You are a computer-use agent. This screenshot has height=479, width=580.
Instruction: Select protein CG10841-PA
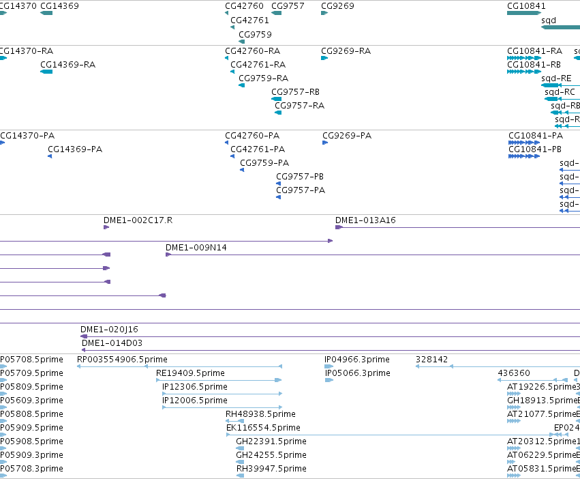(x=536, y=136)
